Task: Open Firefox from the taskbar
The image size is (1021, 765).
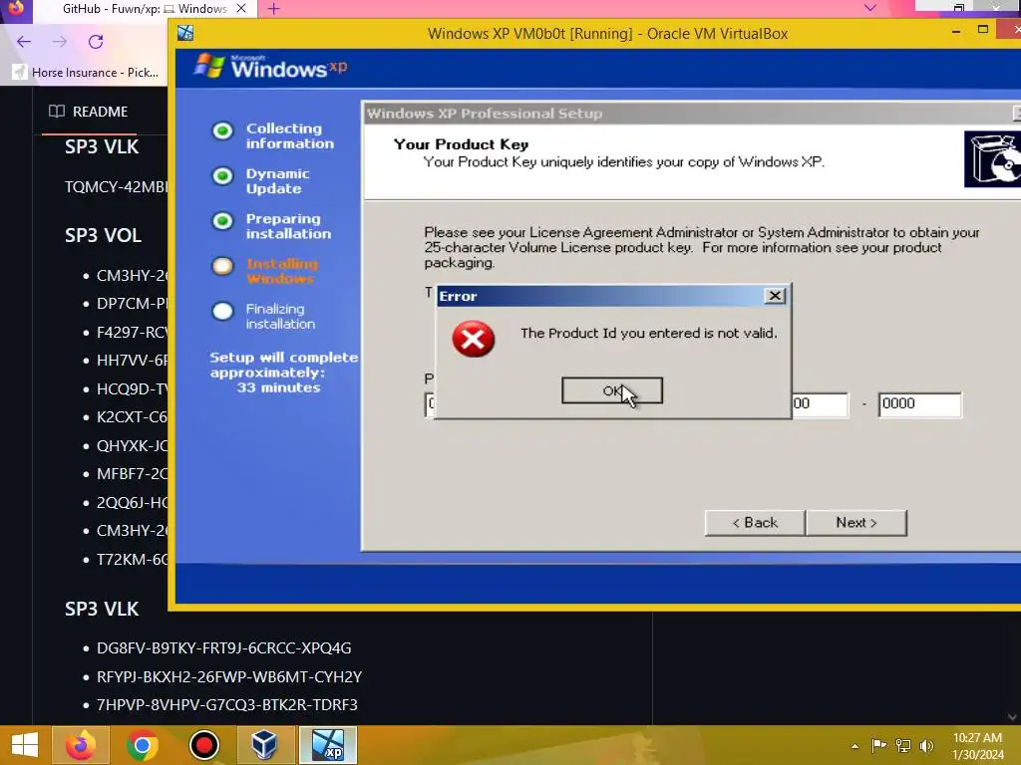Action: click(x=80, y=745)
